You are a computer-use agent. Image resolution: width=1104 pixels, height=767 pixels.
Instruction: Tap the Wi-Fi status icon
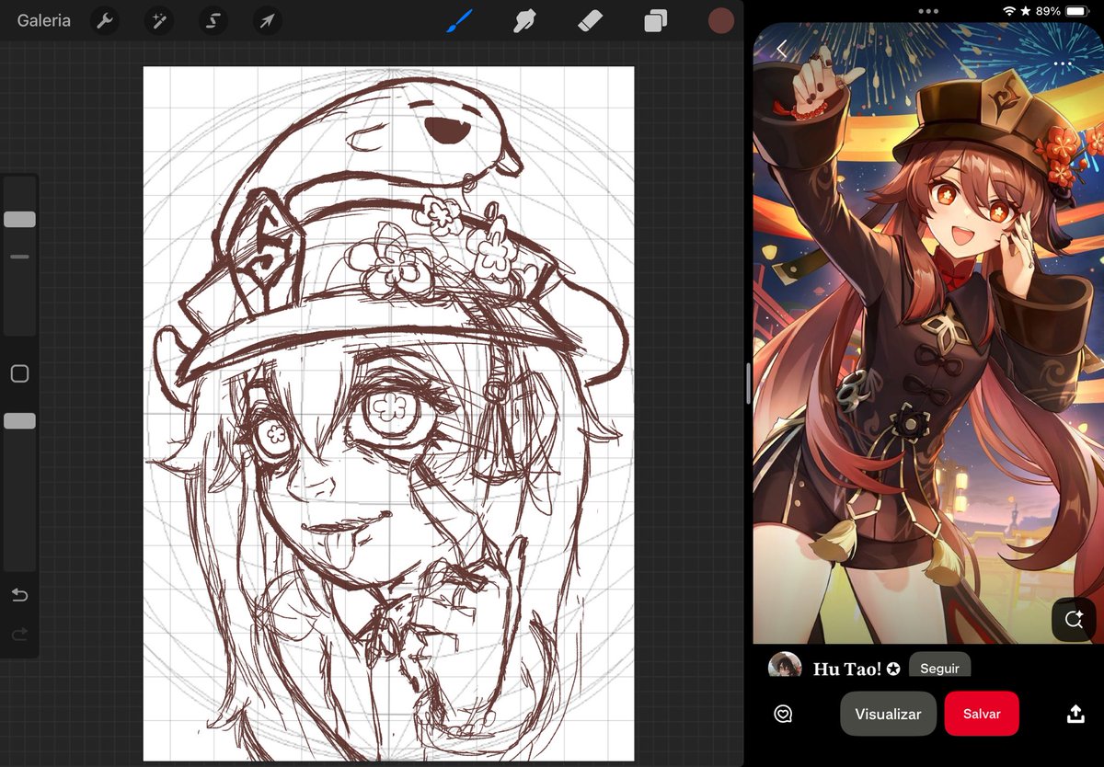[1008, 11]
